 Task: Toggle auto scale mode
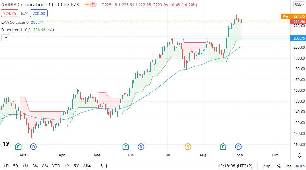tap(300, 166)
